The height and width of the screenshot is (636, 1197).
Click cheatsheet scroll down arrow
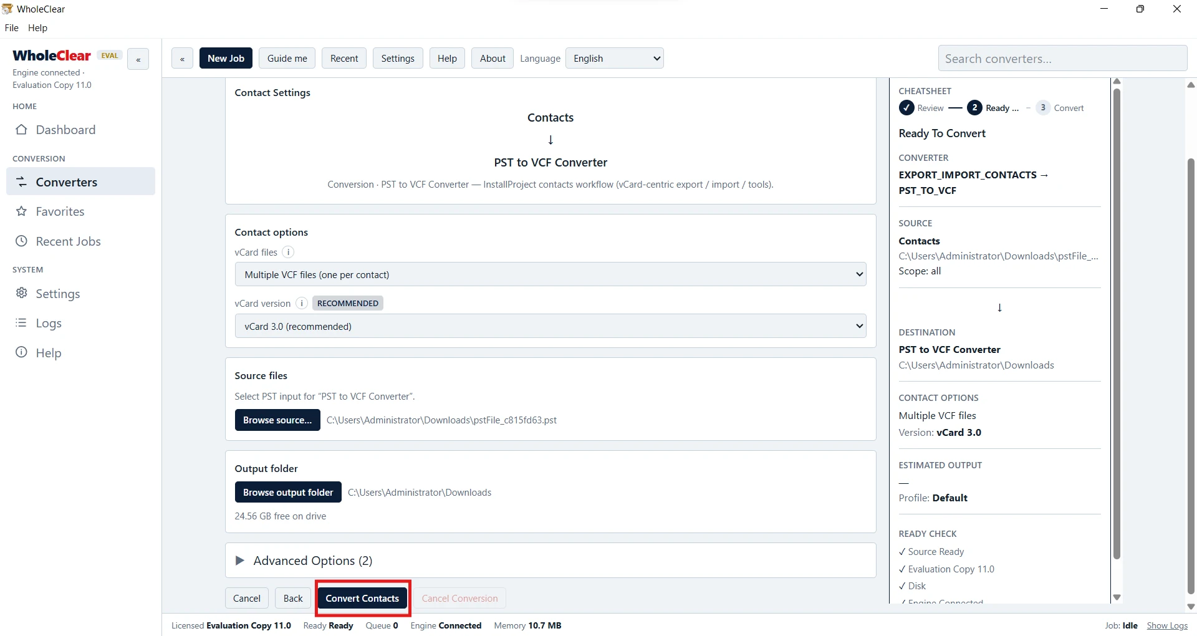click(1117, 597)
